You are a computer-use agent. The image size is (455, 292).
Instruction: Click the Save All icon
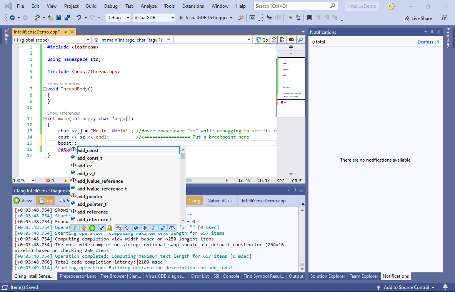[x=67, y=18]
